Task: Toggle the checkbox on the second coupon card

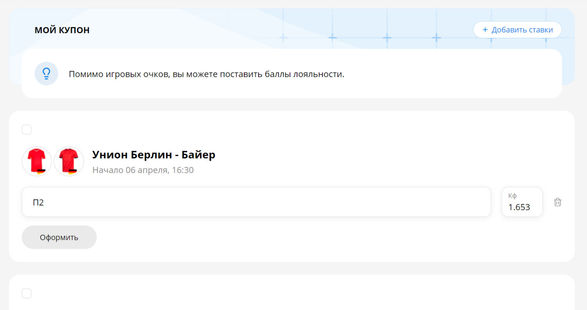Action: [x=27, y=294]
